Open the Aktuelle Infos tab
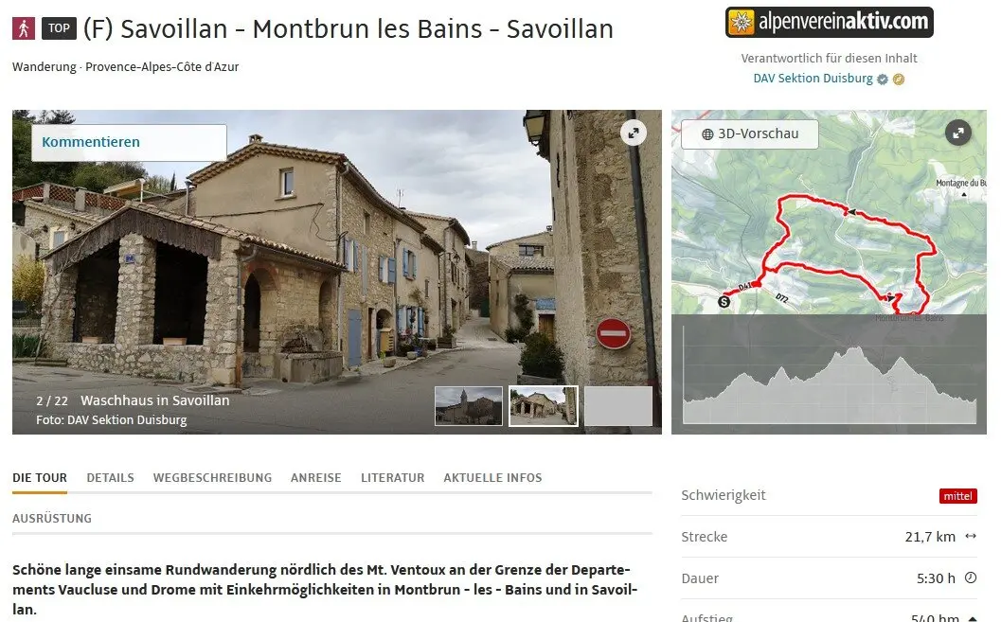 [492, 478]
